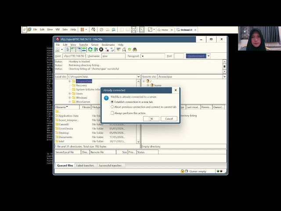Click OK in Already connected dialog
This screenshot has width=281, height=211.
(x=151, y=119)
